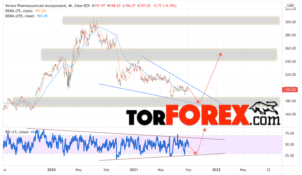The width and height of the screenshot is (302, 175).
Task: Select the RSI (13, close) indicator label
Action: (x=17, y=132)
